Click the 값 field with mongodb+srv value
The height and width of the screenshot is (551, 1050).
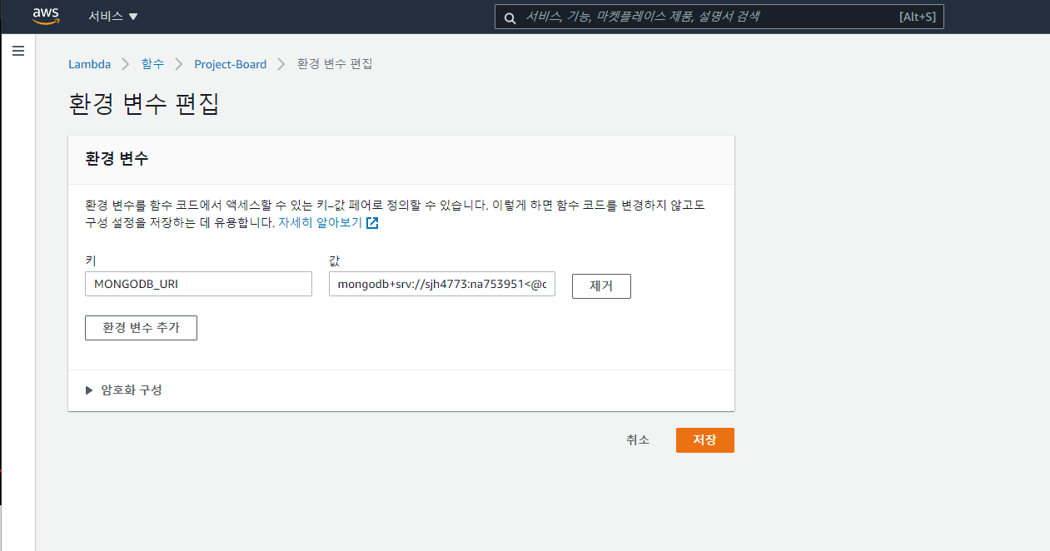pyautogui.click(x=441, y=285)
